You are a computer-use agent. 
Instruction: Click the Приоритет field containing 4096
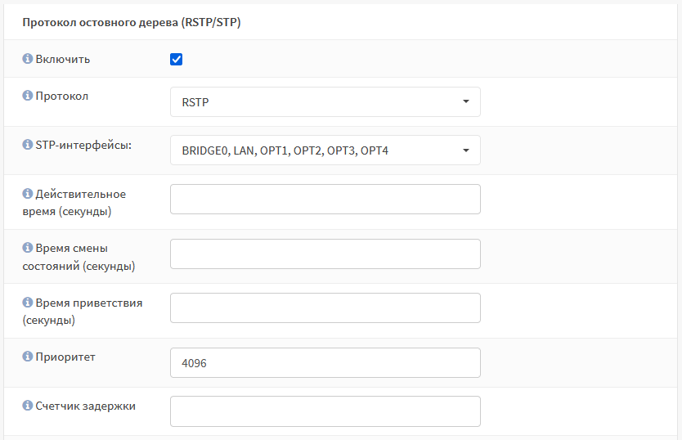(325, 362)
